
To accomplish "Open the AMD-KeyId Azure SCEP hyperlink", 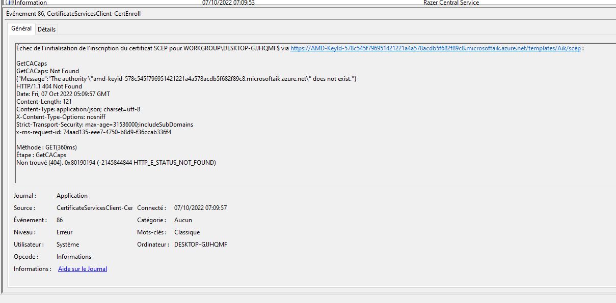I will click(435, 48).
